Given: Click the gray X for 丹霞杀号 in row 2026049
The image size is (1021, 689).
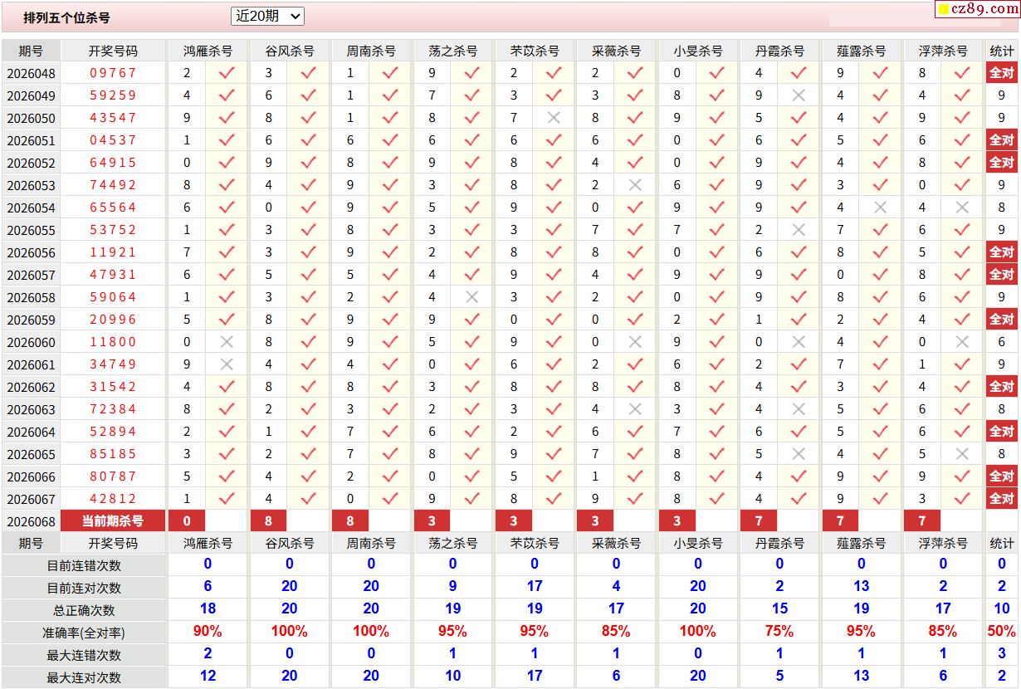Looking at the screenshot, I should click(799, 95).
